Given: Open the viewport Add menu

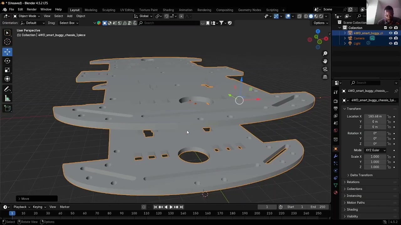Looking at the screenshot, I should 70,16.
